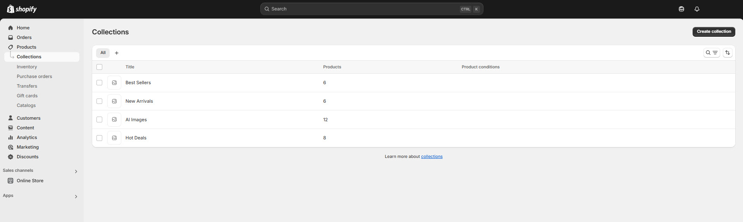Follow the collections help link

[x=432, y=156]
